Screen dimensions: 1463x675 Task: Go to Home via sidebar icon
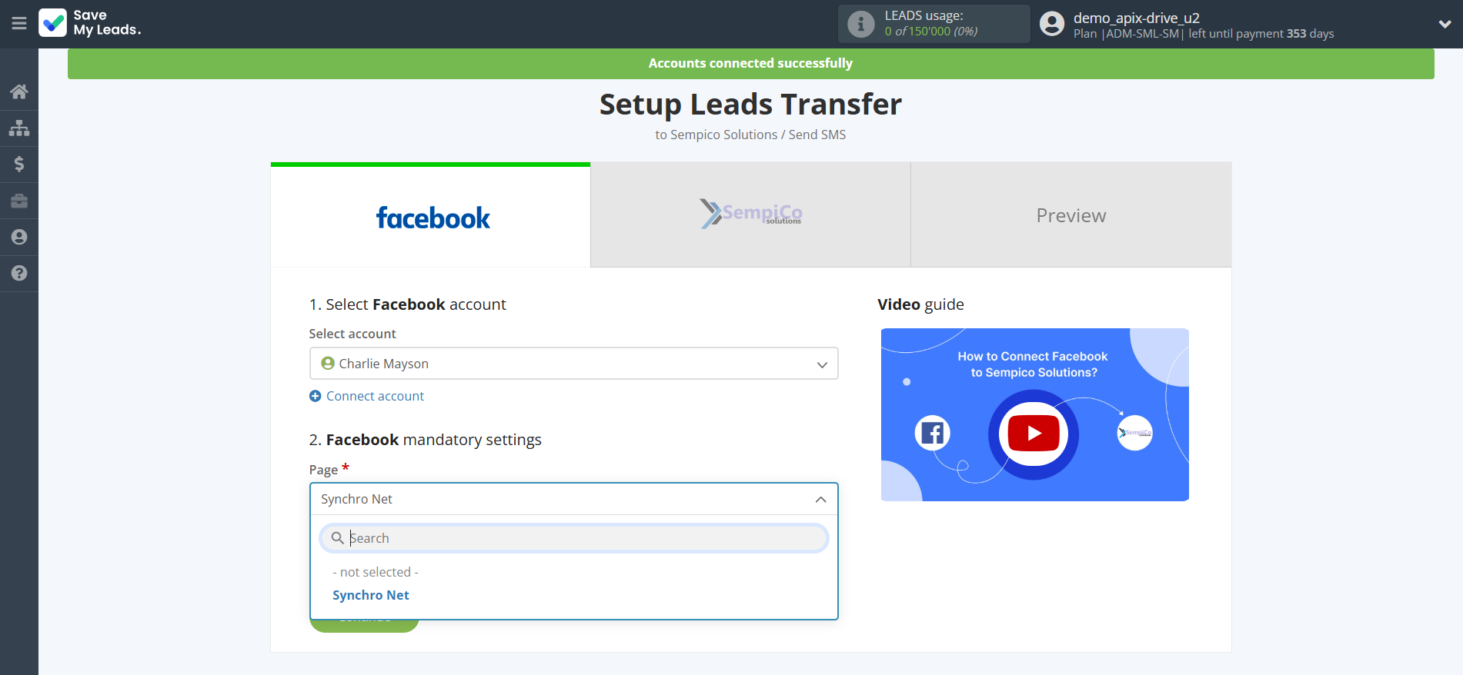[x=19, y=91]
